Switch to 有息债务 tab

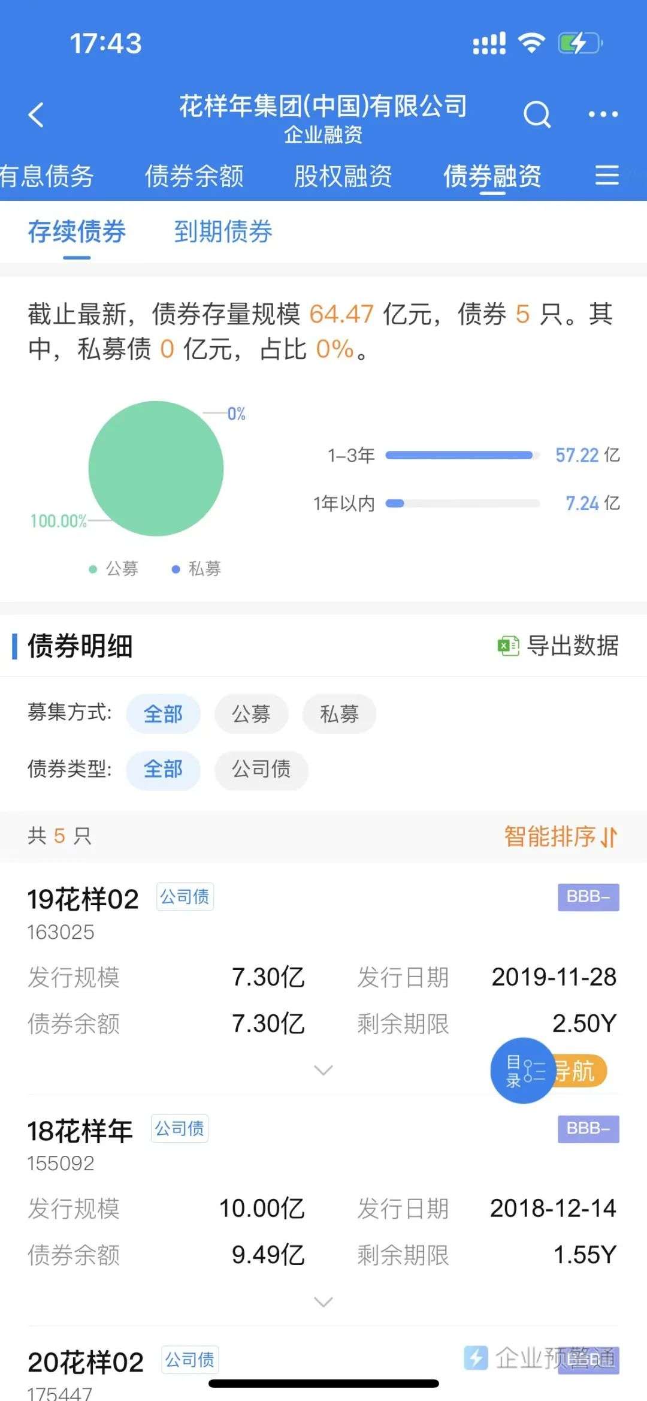47,176
